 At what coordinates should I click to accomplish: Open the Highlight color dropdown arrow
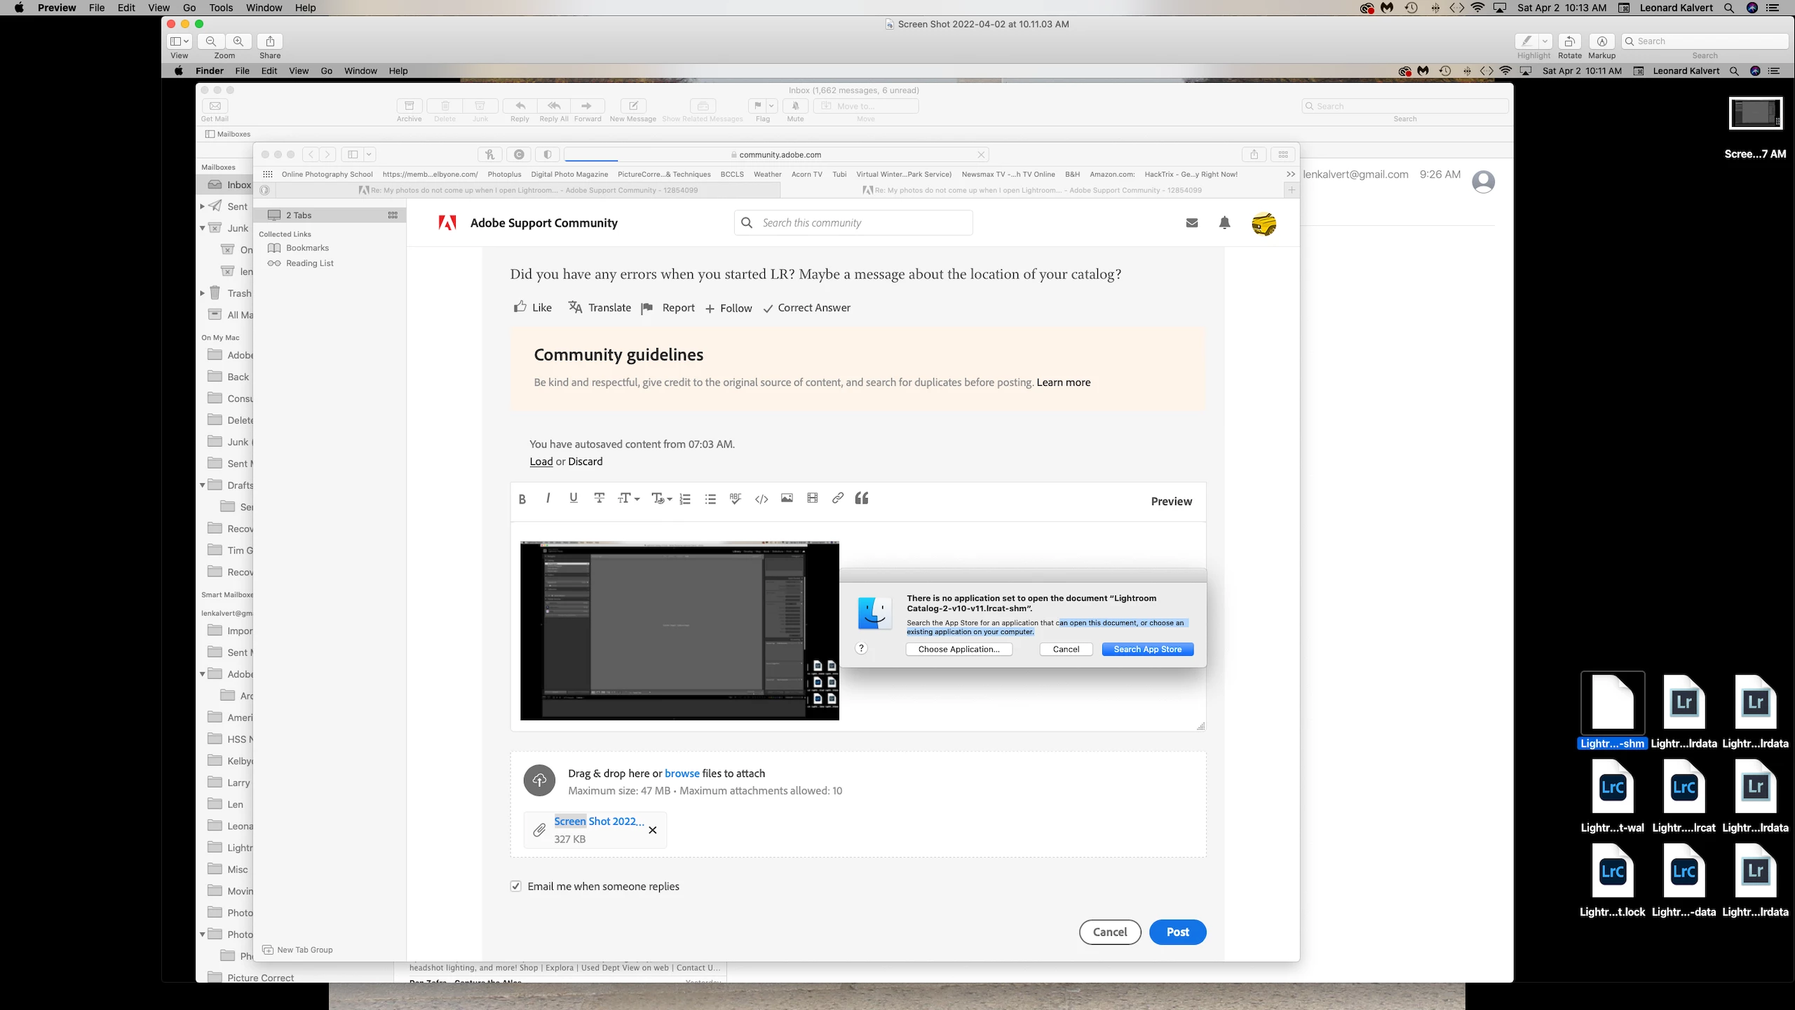pos(1545,41)
